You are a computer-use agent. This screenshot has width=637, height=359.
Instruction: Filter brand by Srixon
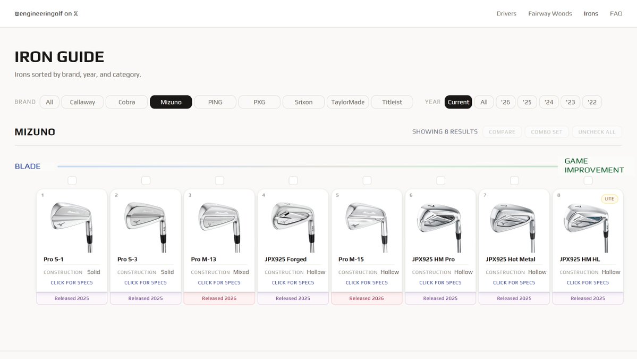[304, 102]
